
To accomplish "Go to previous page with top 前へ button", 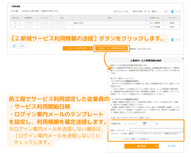I will [x=167, y=12].
